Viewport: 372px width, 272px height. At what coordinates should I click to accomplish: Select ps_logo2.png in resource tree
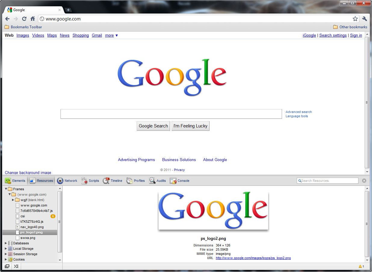click(x=30, y=232)
